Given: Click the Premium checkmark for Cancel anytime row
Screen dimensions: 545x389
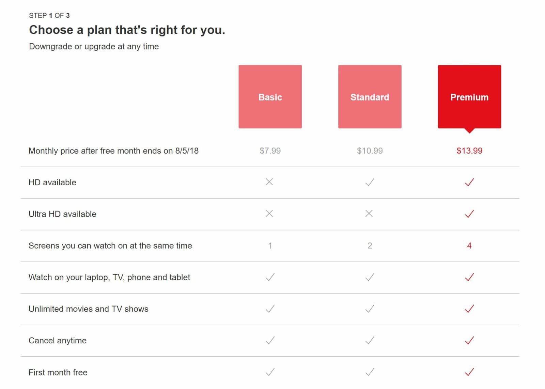Looking at the screenshot, I should 469,340.
